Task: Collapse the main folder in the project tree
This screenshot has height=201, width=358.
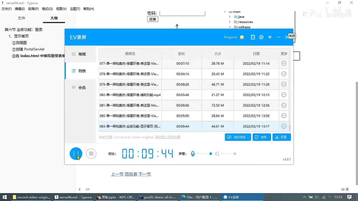Action: point(225,12)
